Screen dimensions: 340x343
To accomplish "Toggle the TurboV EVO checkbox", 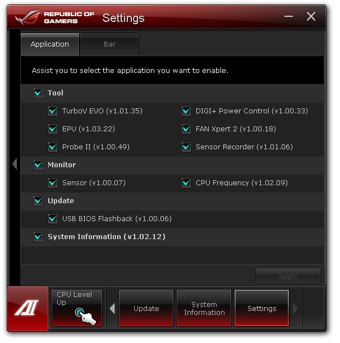I will (53, 111).
